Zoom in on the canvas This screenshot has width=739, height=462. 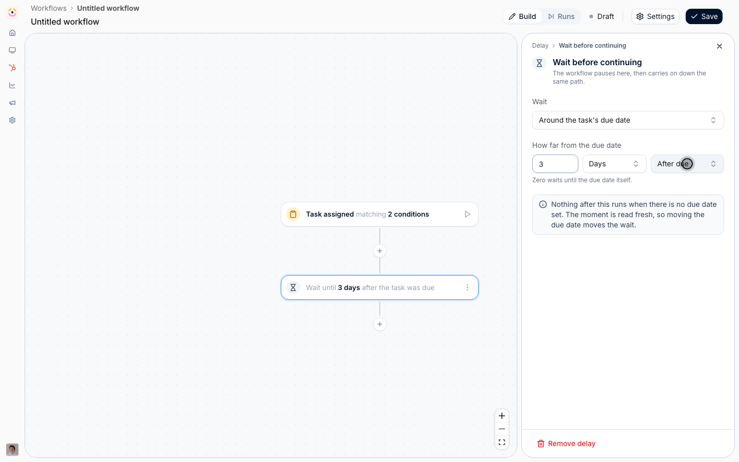502,416
